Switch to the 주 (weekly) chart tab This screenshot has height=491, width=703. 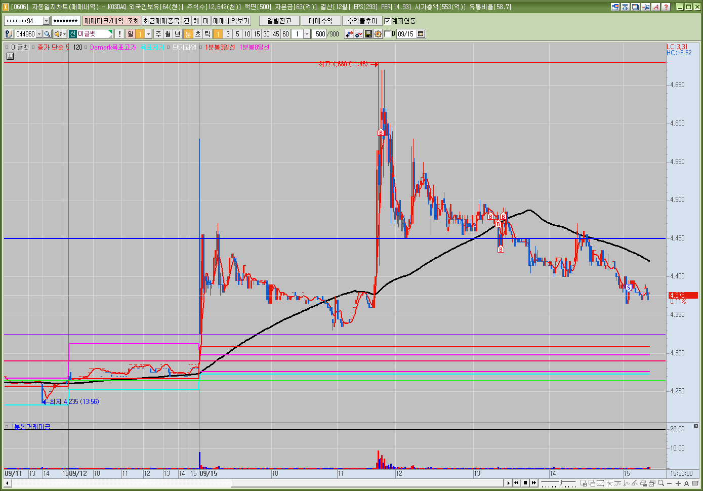tap(158, 34)
